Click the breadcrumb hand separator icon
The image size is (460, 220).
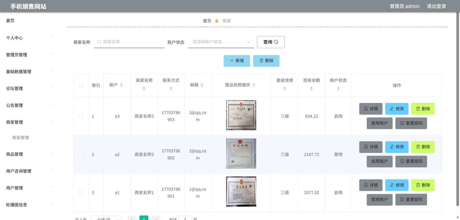point(217,21)
